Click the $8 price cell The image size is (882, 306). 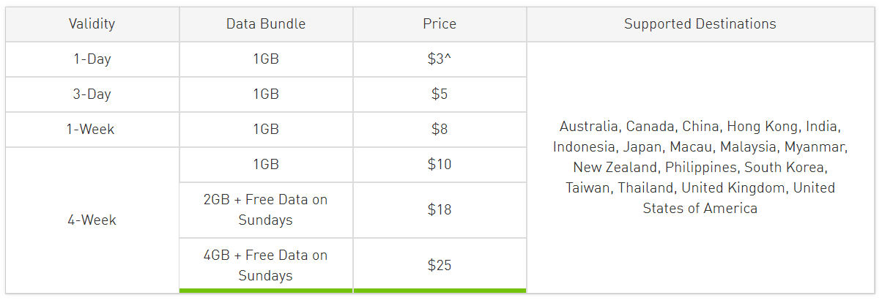[440, 130]
